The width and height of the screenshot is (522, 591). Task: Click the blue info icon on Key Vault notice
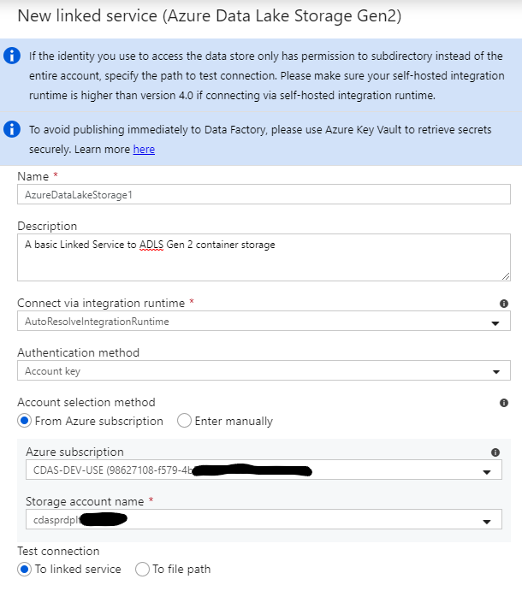pyautogui.click(x=12, y=129)
